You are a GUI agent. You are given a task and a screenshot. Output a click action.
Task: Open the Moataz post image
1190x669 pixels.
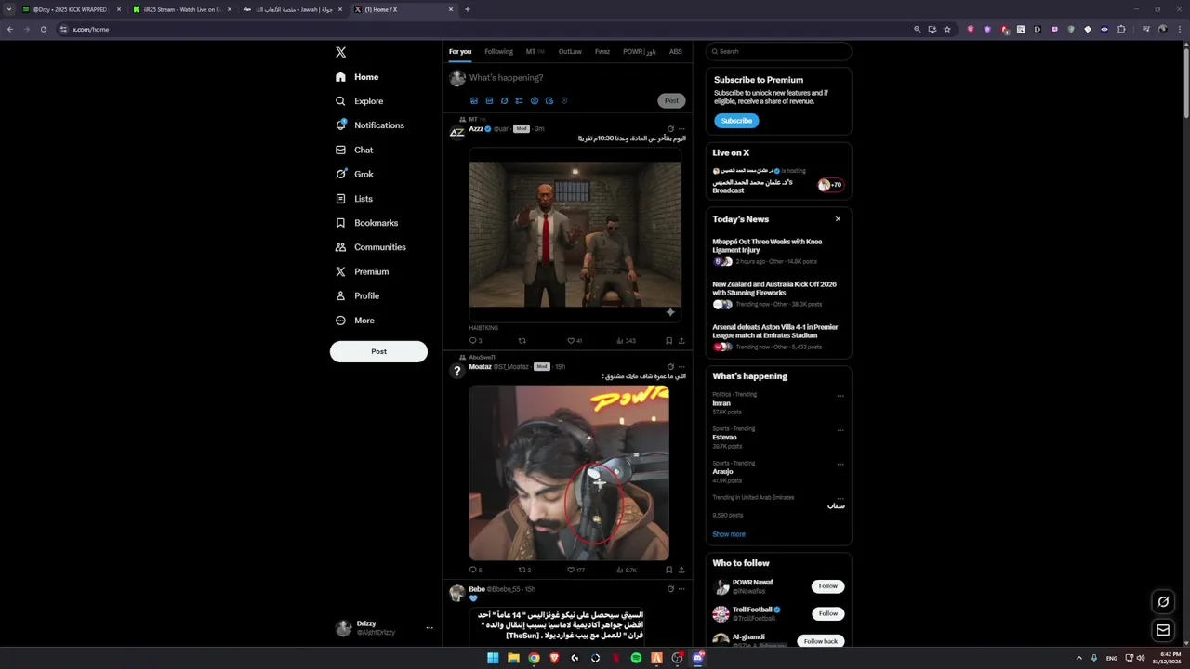point(569,473)
